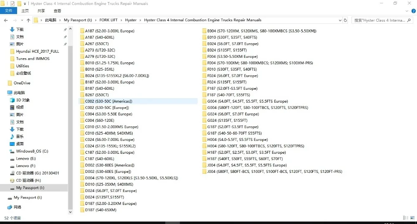Image resolution: width=417 pixels, height=224 pixels.
Task: Click folder icon of D010 (S25-35XM; S40XMS)
Action: (x=82, y=184)
